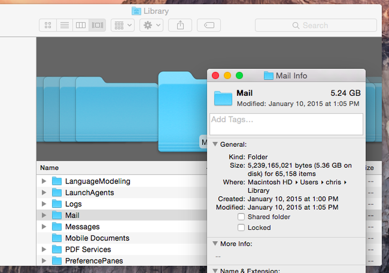The image size is (389, 273).
Task: Click the Finder Search field
Action: tap(316, 25)
